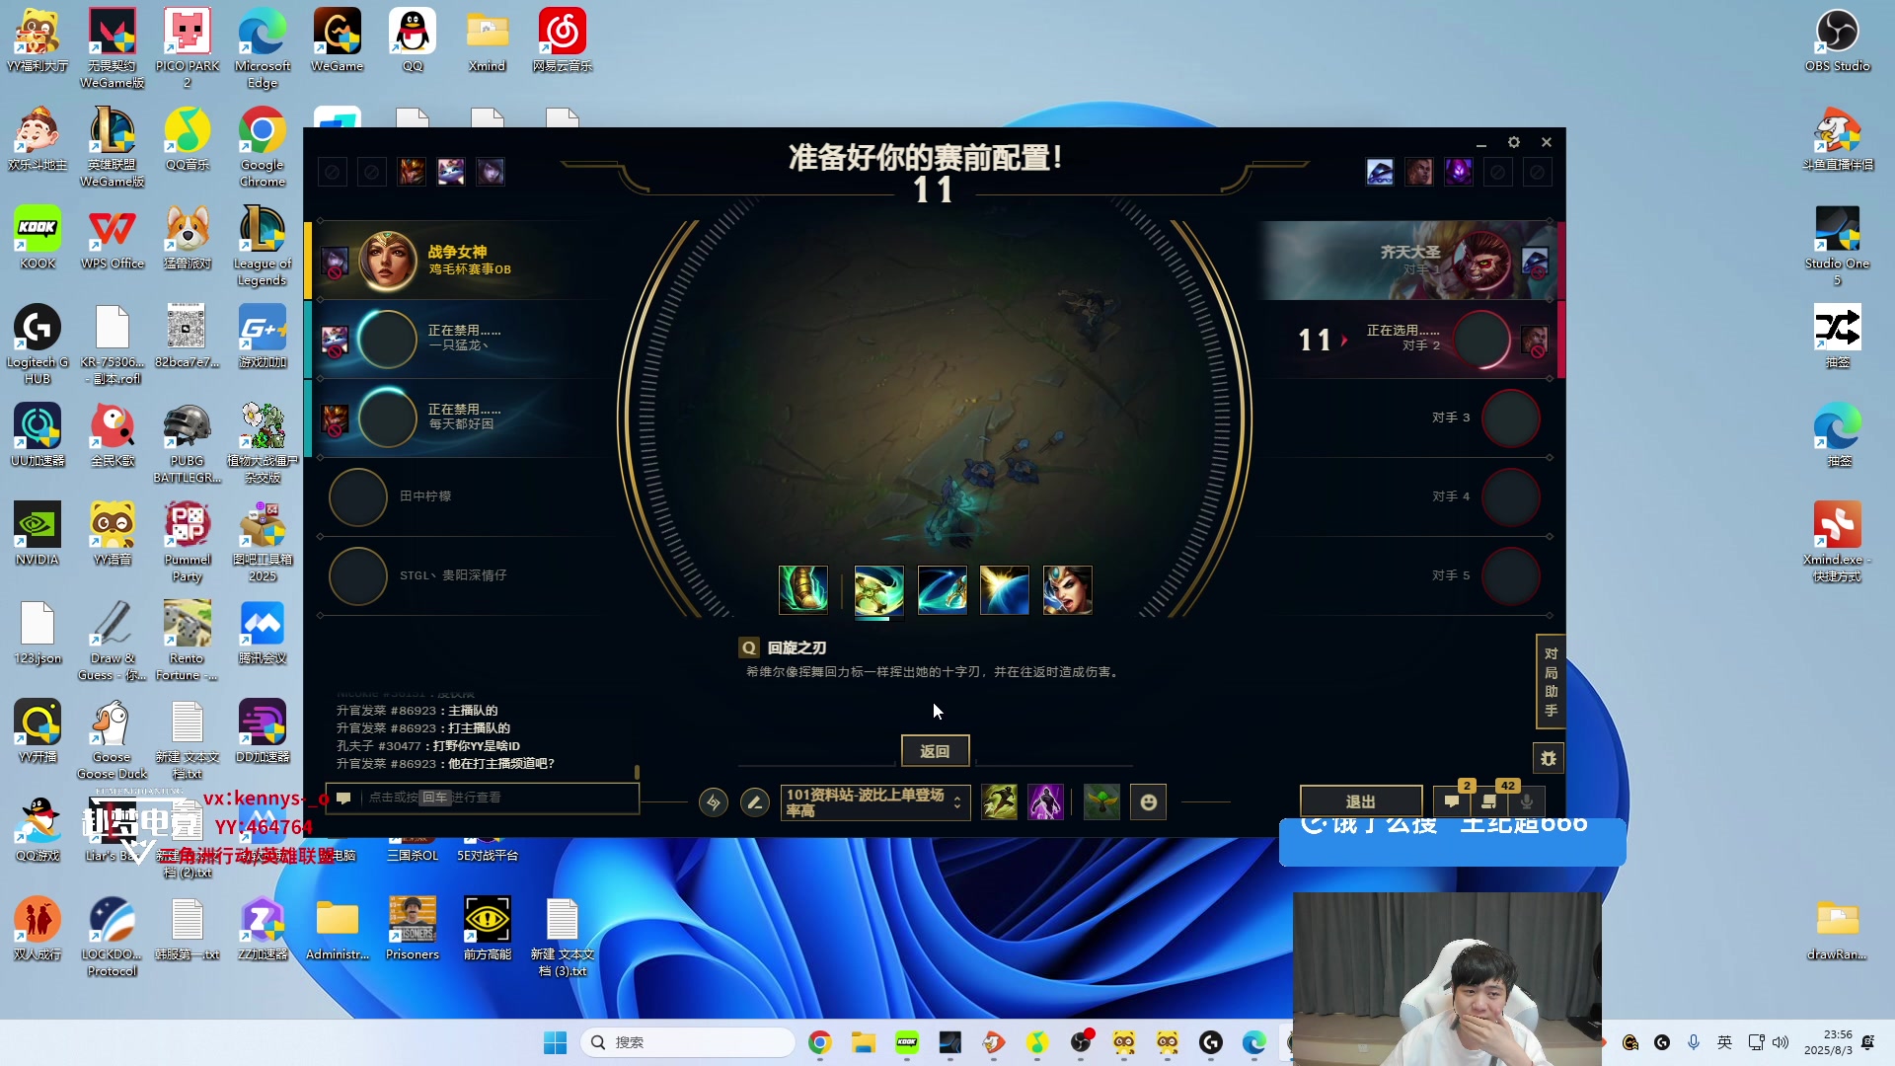Screen dimensions: 1895x1066
Task: Click the 齐天大圣 opponent portrait
Action: (x=1481, y=261)
